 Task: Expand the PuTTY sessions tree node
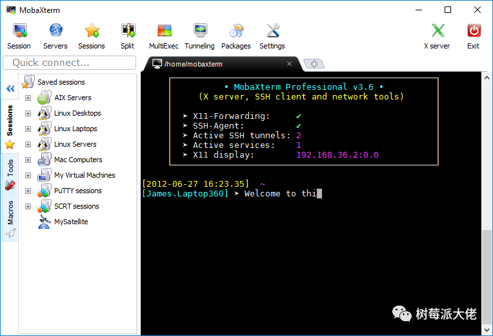tap(28, 191)
